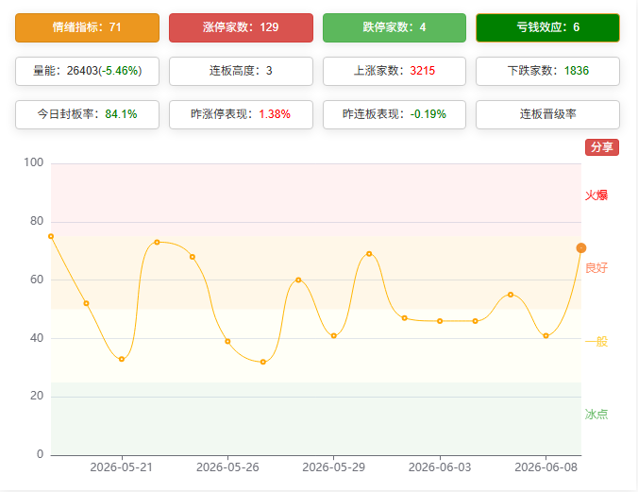
Task: Click the 情绪指标 71 orange button
Action: pos(87,27)
